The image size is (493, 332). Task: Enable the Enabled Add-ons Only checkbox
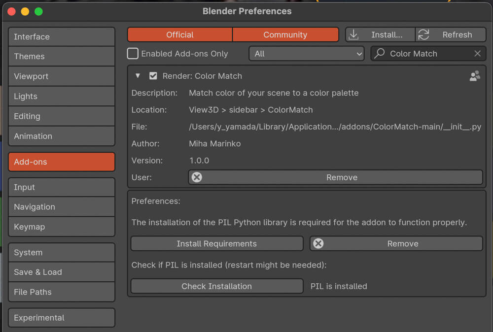[133, 54]
